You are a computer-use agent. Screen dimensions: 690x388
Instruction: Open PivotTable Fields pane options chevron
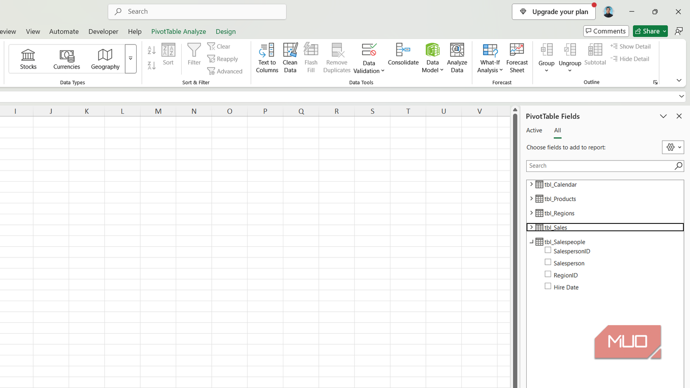point(663,116)
